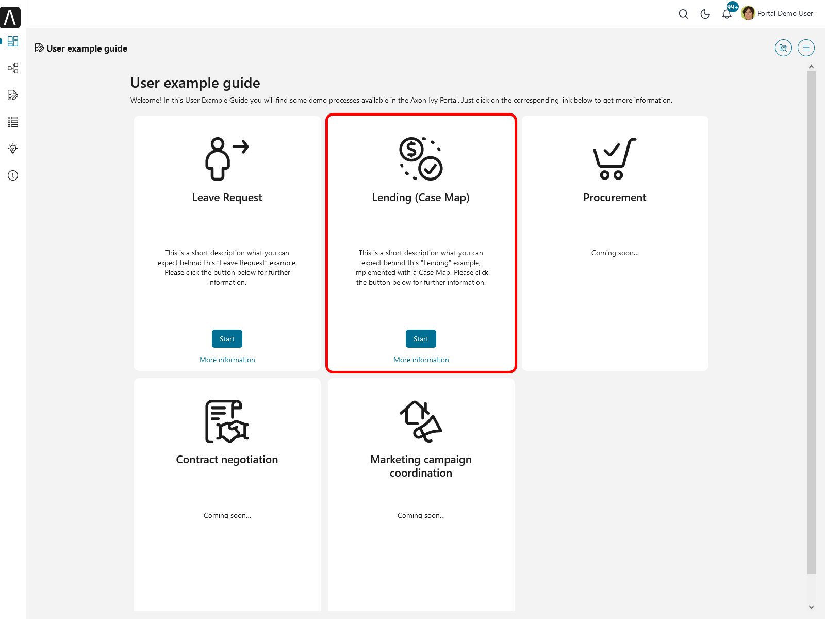This screenshot has height=619, width=825.
Task: Click the case details icon button
Action: [x=783, y=48]
